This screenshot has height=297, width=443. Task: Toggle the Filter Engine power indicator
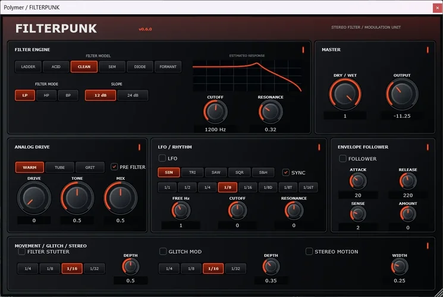(303, 50)
